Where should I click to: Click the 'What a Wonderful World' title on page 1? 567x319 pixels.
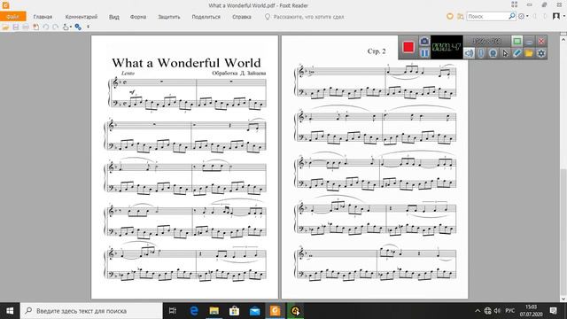pyautogui.click(x=186, y=63)
